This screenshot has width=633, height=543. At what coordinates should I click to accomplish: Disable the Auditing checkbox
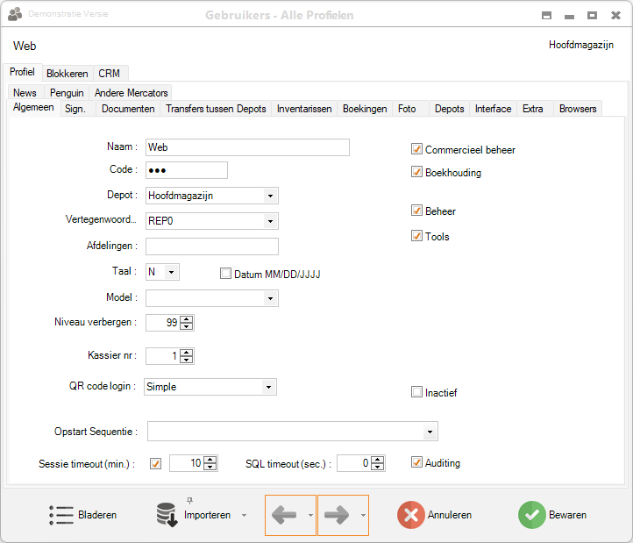417,462
